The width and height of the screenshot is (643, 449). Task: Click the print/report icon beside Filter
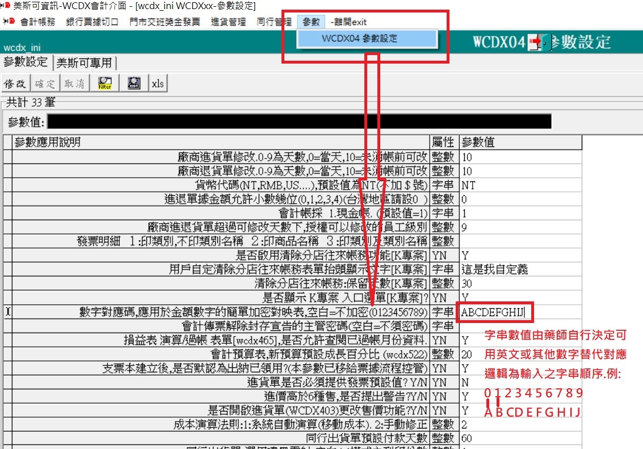click(x=134, y=83)
